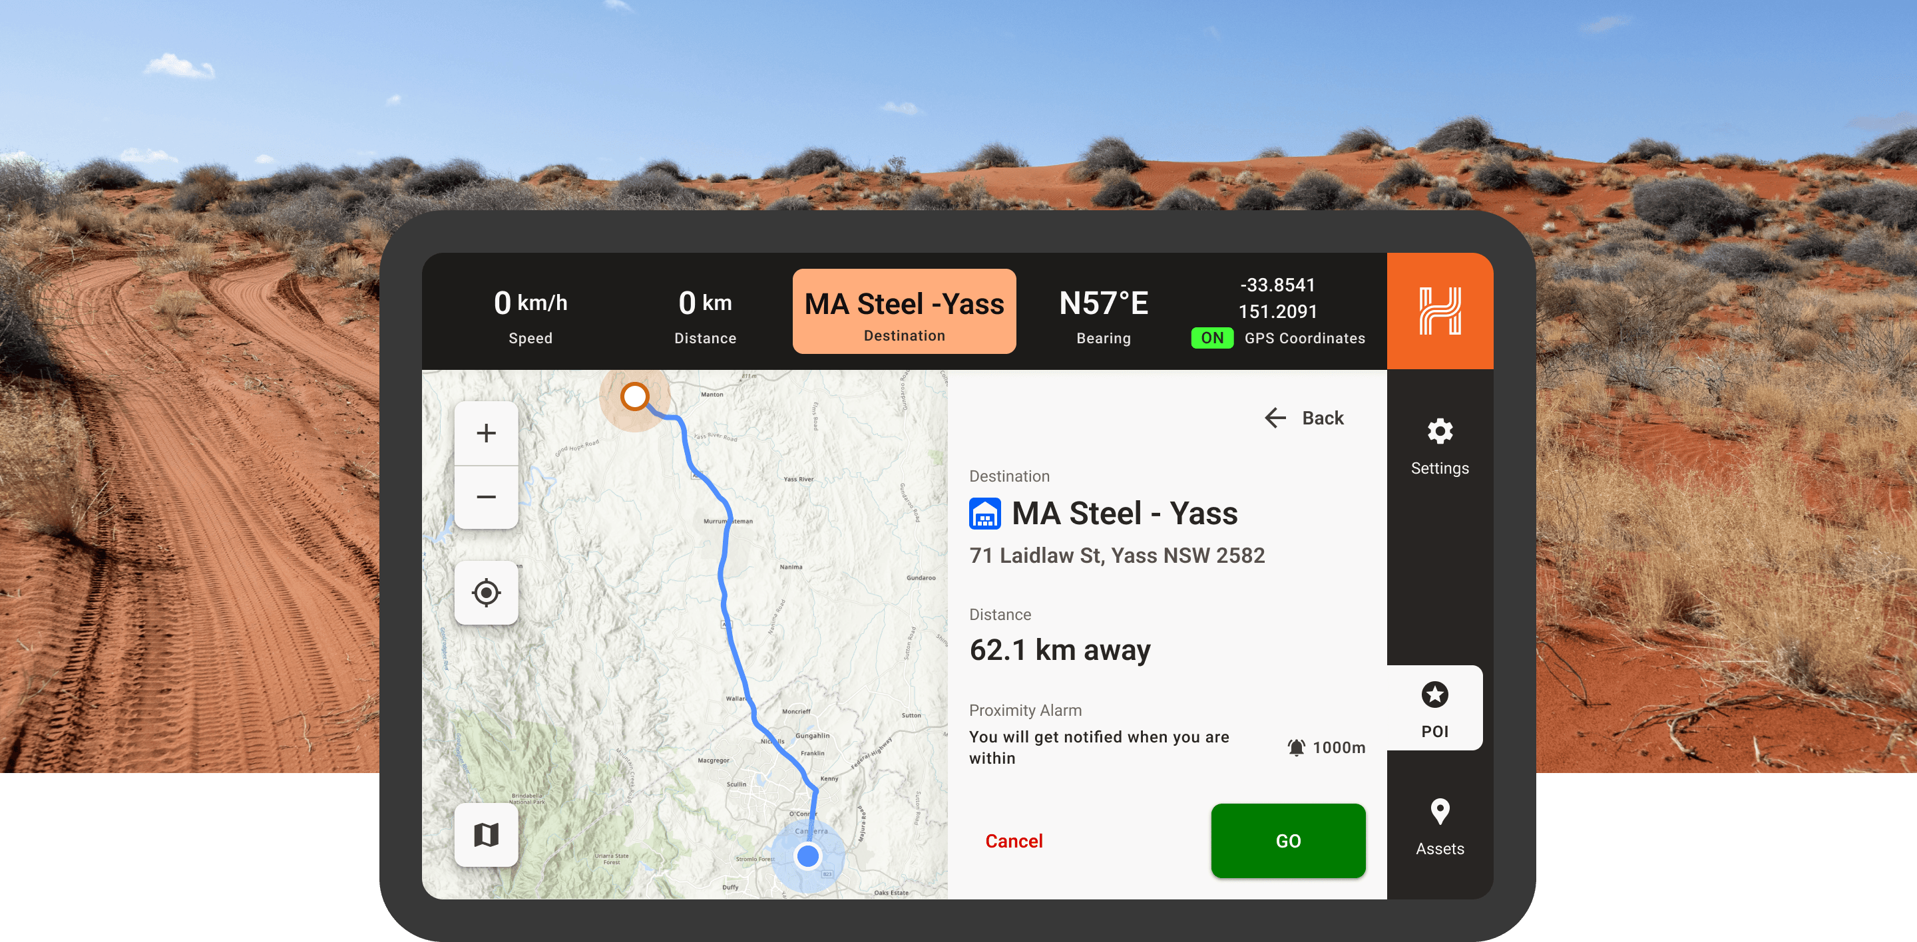Toggle the GPS ON indicator
This screenshot has height=942, width=1917.
[1211, 339]
